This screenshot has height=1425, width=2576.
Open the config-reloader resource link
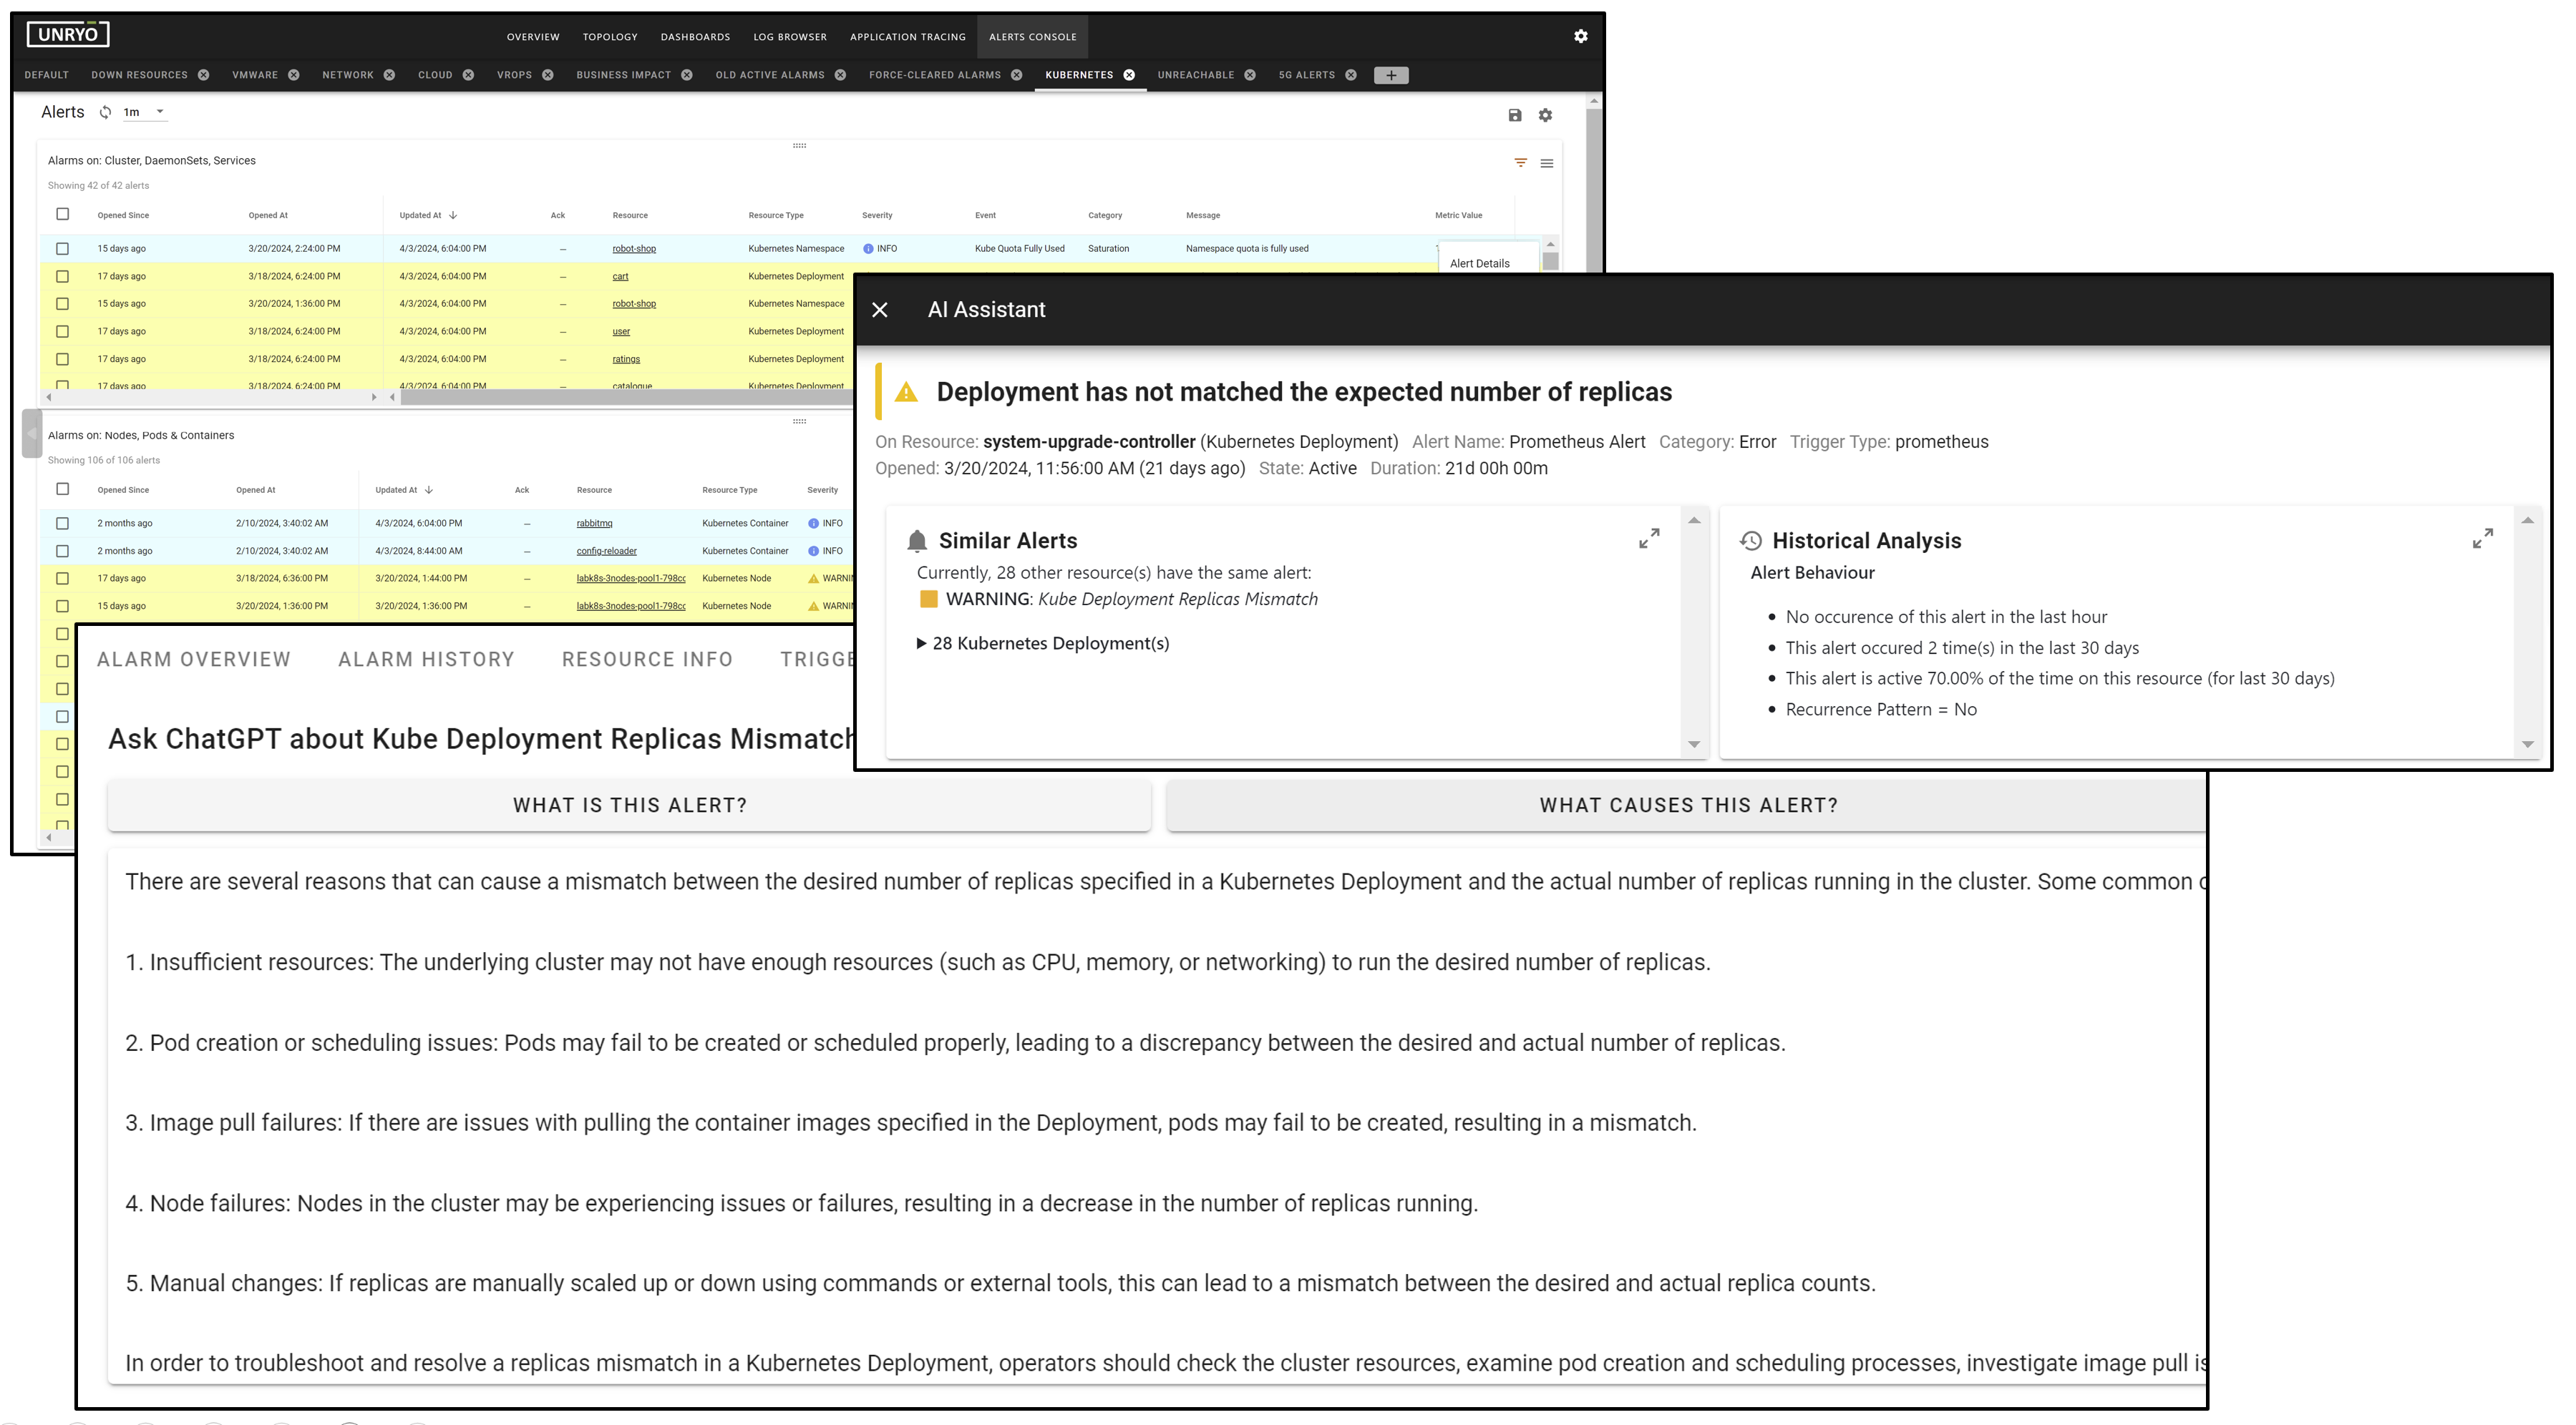pos(606,551)
